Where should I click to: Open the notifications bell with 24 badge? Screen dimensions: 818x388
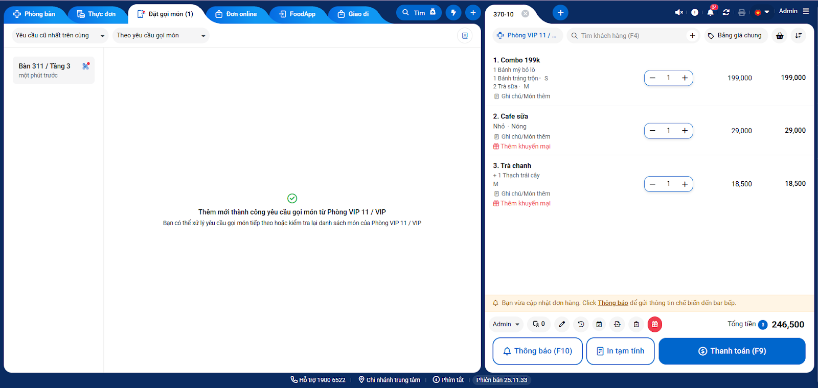[x=711, y=12]
